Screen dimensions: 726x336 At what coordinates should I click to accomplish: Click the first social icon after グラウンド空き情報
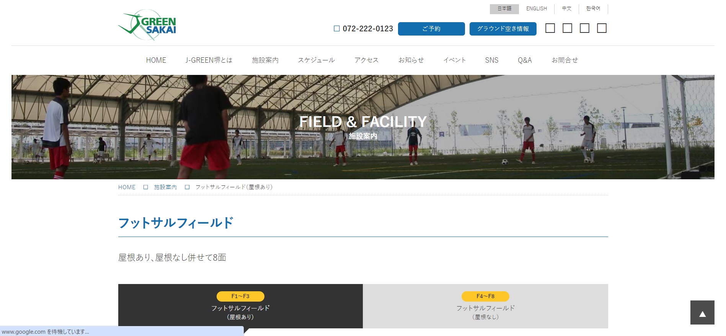(x=550, y=28)
